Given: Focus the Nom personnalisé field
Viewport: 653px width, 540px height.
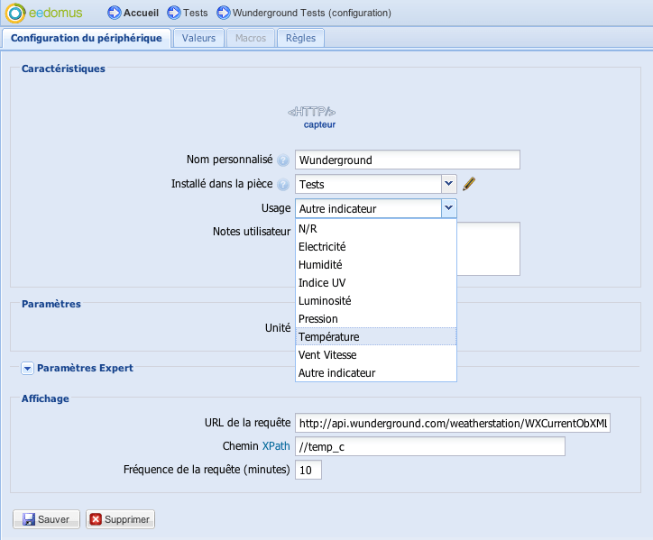Looking at the screenshot, I should (x=408, y=160).
